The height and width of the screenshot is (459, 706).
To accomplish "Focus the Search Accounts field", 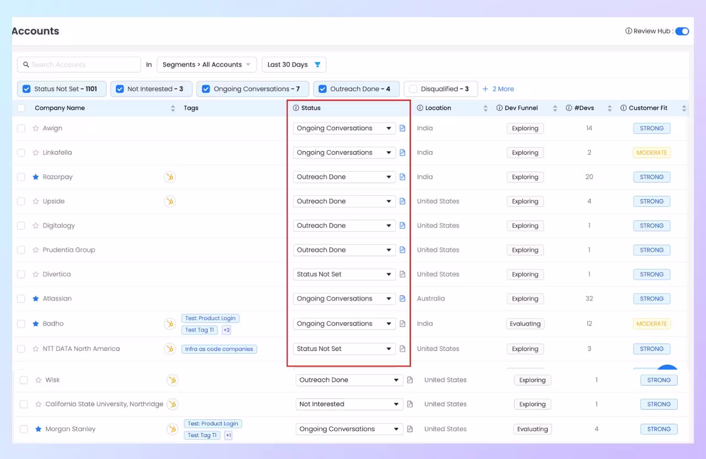I will point(79,65).
